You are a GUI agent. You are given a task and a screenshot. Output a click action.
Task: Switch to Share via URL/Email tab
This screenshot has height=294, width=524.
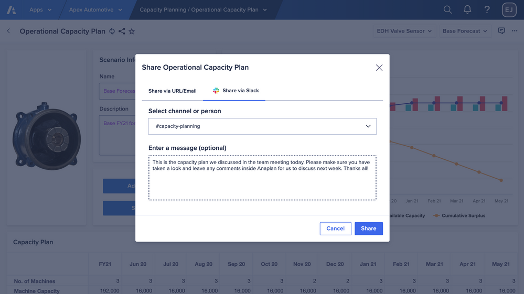click(x=172, y=91)
